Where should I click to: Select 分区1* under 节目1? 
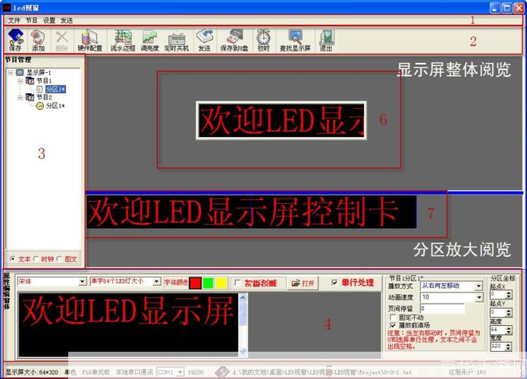pyautogui.click(x=55, y=89)
